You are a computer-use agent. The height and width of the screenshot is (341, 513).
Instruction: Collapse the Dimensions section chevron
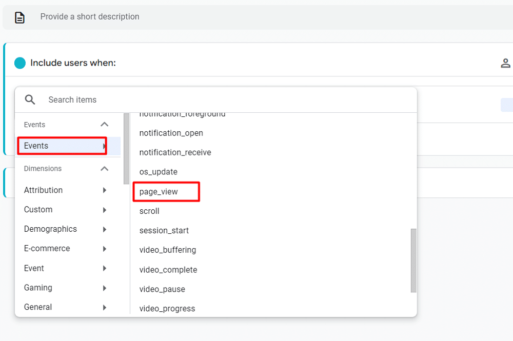(x=104, y=169)
